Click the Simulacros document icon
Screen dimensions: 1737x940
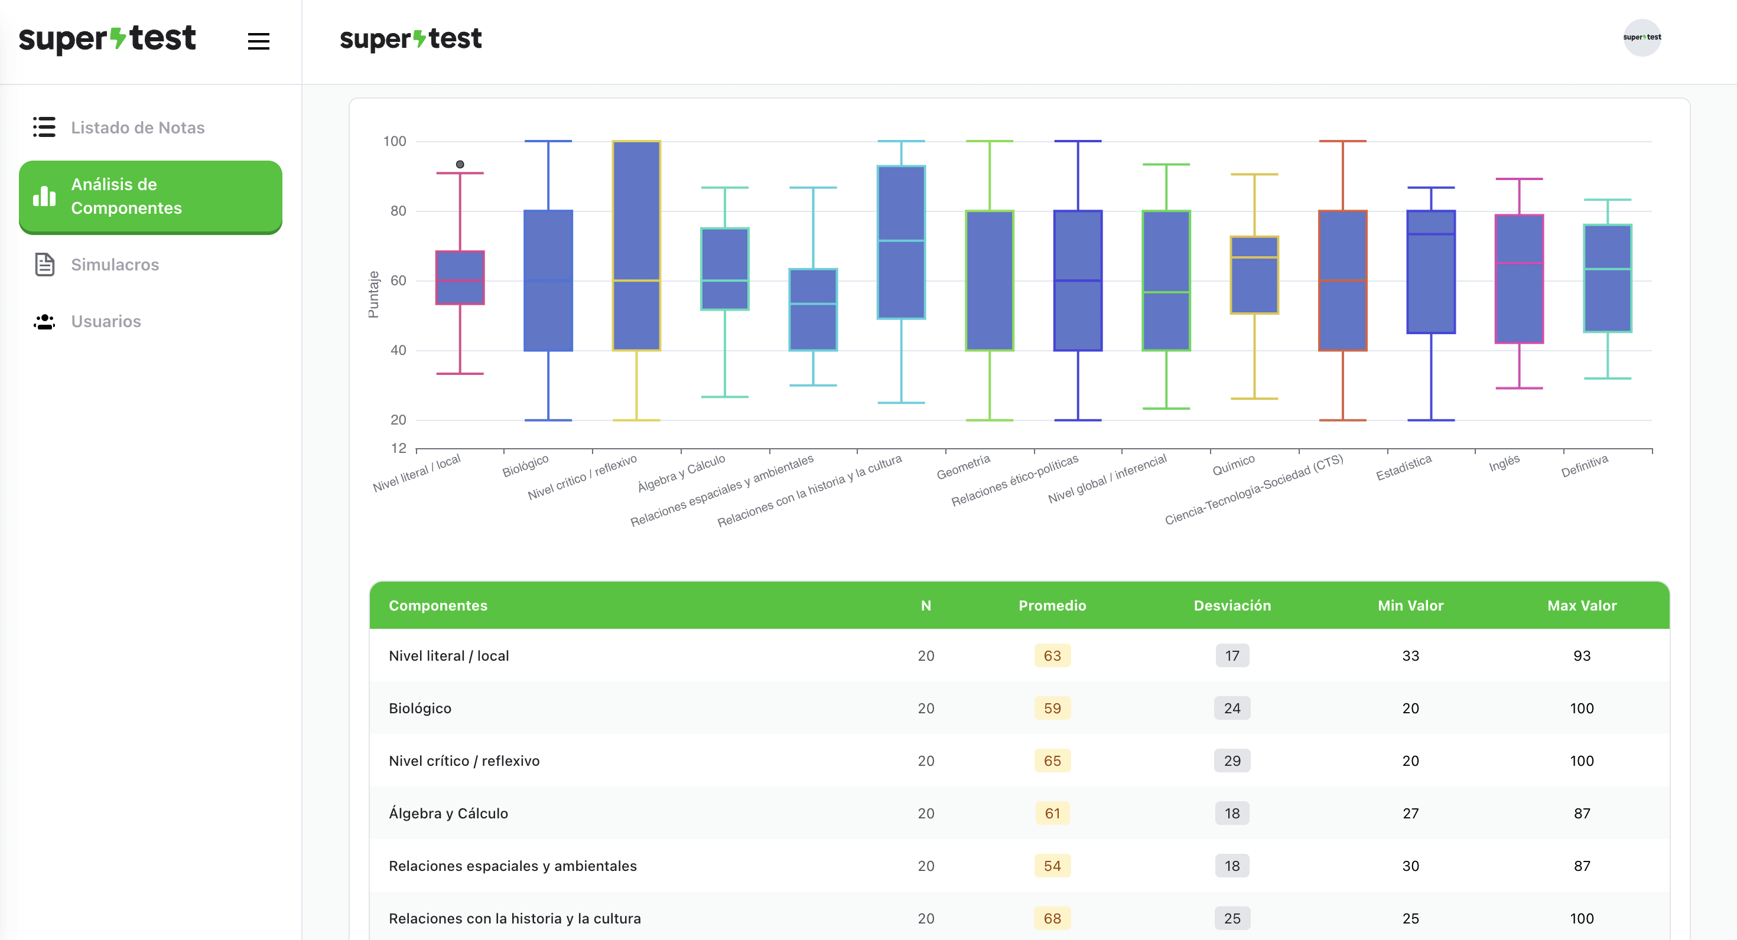(44, 264)
